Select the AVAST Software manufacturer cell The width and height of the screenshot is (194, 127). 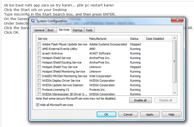[x=100, y=53]
